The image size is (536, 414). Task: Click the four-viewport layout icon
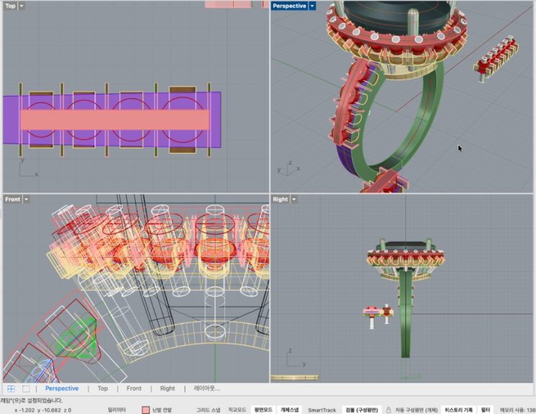click(11, 388)
